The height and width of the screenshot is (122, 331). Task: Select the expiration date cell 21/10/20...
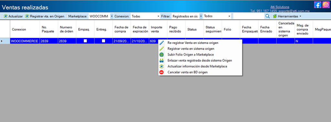click(x=140, y=41)
